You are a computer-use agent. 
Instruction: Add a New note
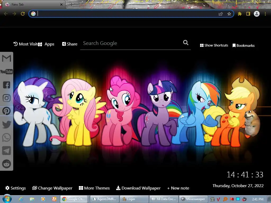(x=178, y=188)
